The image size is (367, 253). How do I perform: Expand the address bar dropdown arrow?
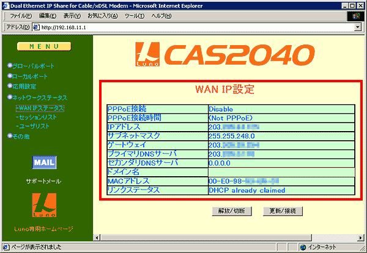point(358,27)
